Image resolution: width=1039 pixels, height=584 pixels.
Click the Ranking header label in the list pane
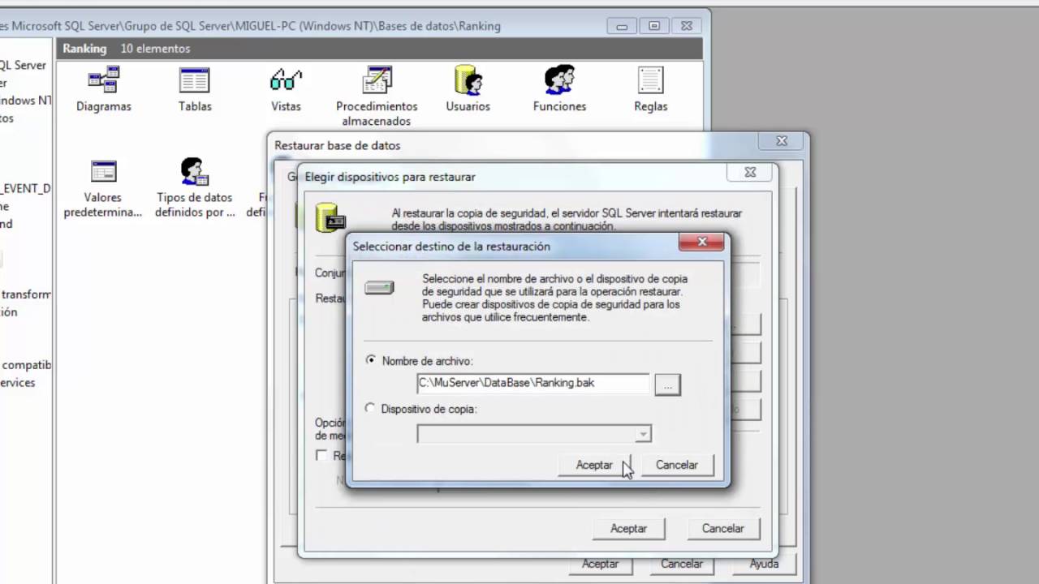pos(84,49)
